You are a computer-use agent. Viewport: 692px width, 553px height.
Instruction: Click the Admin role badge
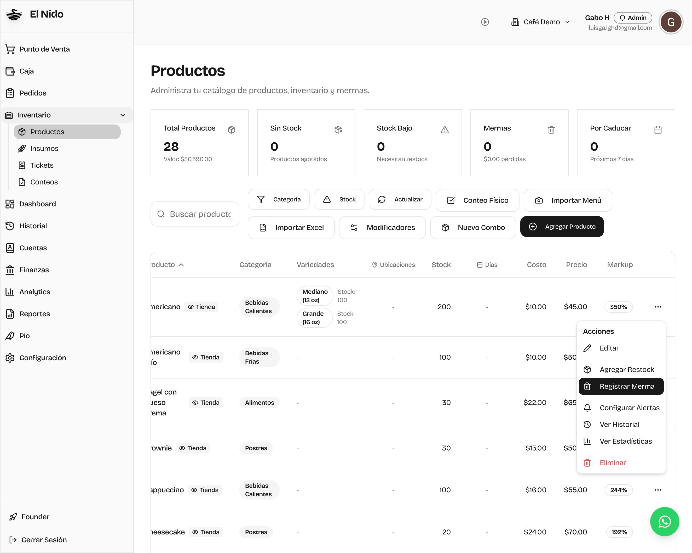633,18
